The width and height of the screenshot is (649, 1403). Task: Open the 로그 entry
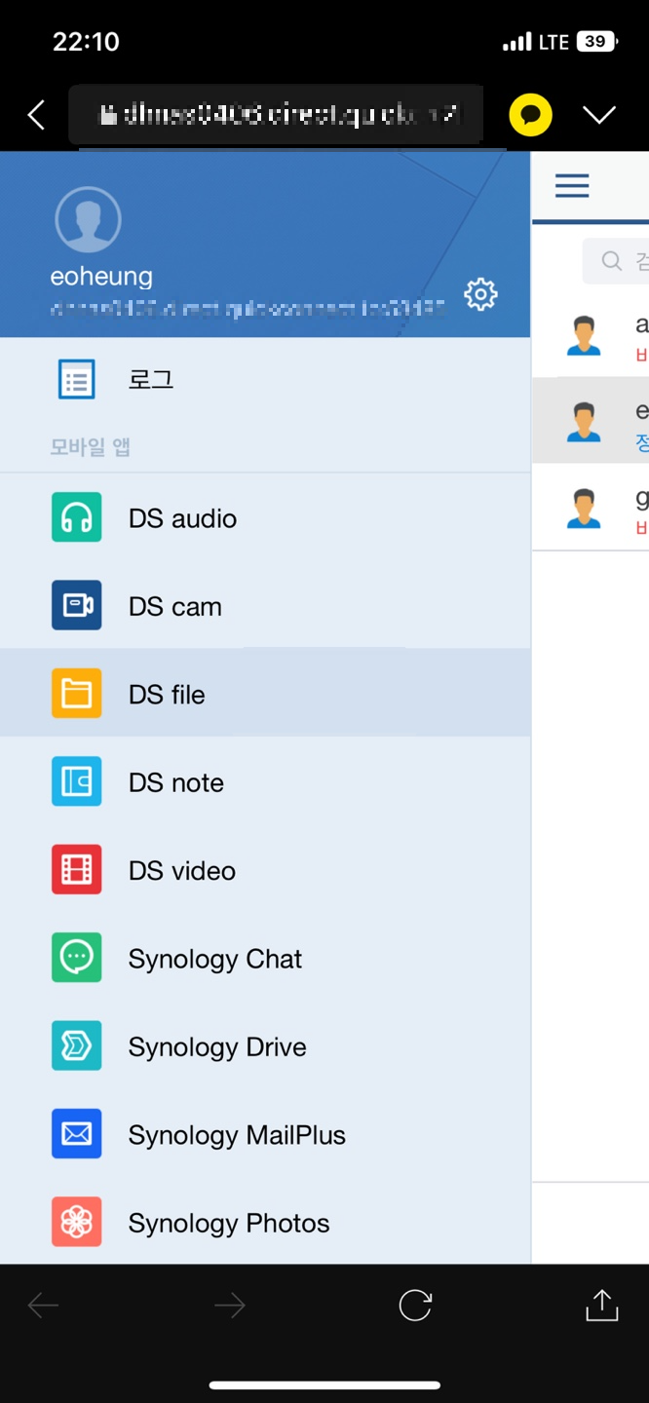click(x=265, y=380)
